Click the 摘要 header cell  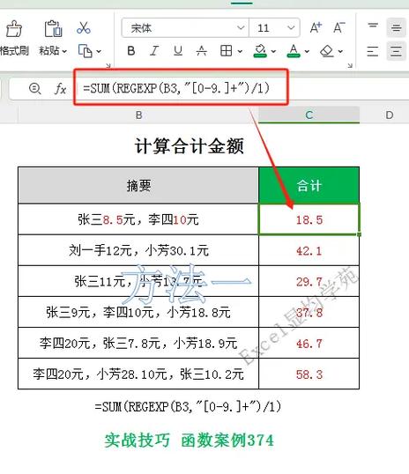tap(138, 185)
